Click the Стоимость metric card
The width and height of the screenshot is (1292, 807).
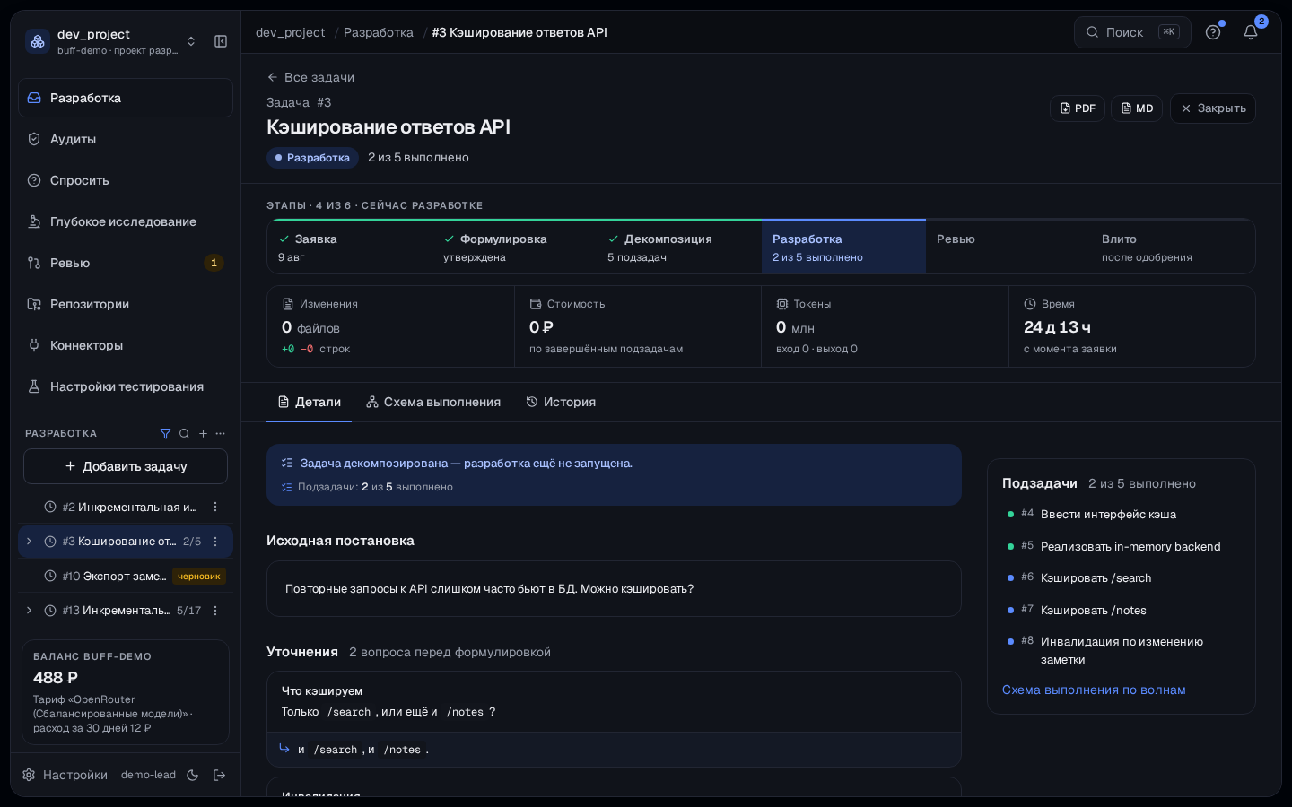[638, 326]
